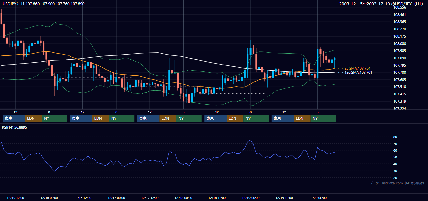This screenshot has width=428, height=201.
Task: Select the last day's LDN session box
Action: [303, 118]
